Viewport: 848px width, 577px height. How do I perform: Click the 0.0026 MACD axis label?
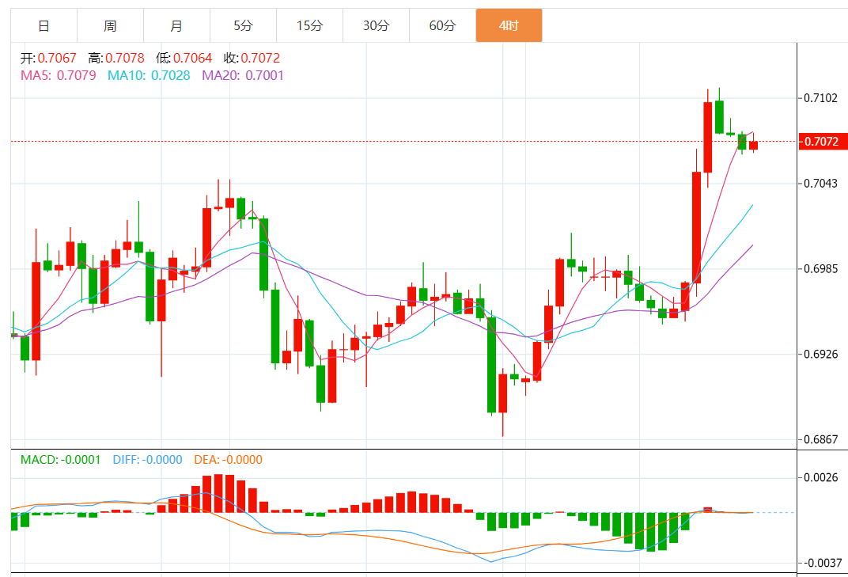tap(820, 477)
